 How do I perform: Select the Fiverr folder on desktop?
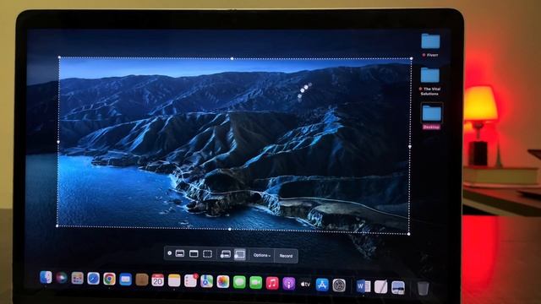pos(430,41)
